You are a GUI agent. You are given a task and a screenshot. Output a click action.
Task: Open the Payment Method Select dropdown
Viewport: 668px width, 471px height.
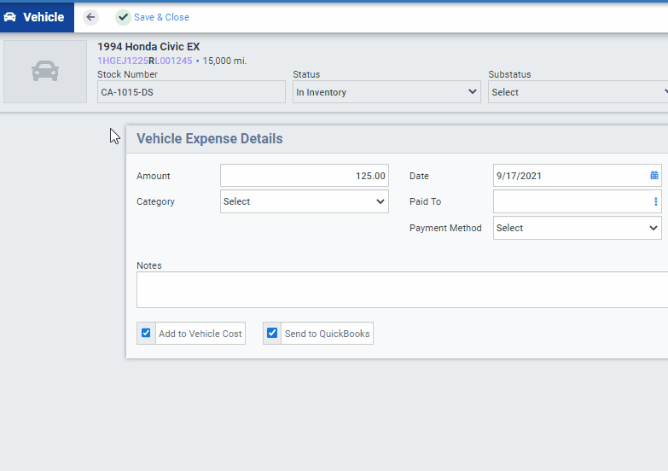(x=578, y=228)
